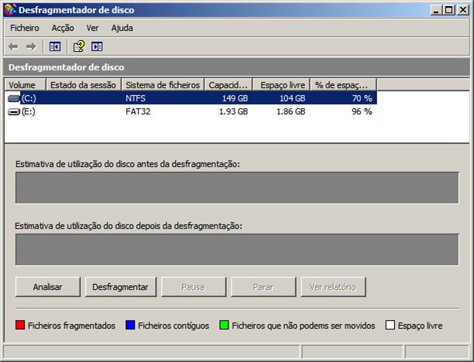
Task: Open the Ficheiro menu
Action: tap(25, 28)
